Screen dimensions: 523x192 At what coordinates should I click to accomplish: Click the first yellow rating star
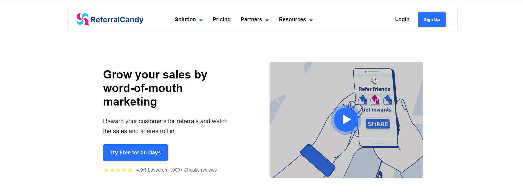point(106,170)
